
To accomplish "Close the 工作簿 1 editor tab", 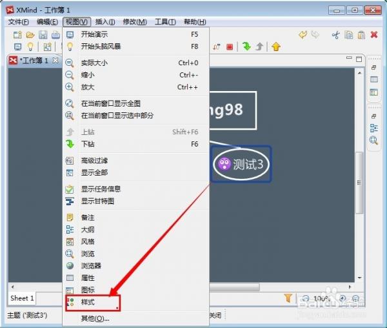I will coord(55,60).
